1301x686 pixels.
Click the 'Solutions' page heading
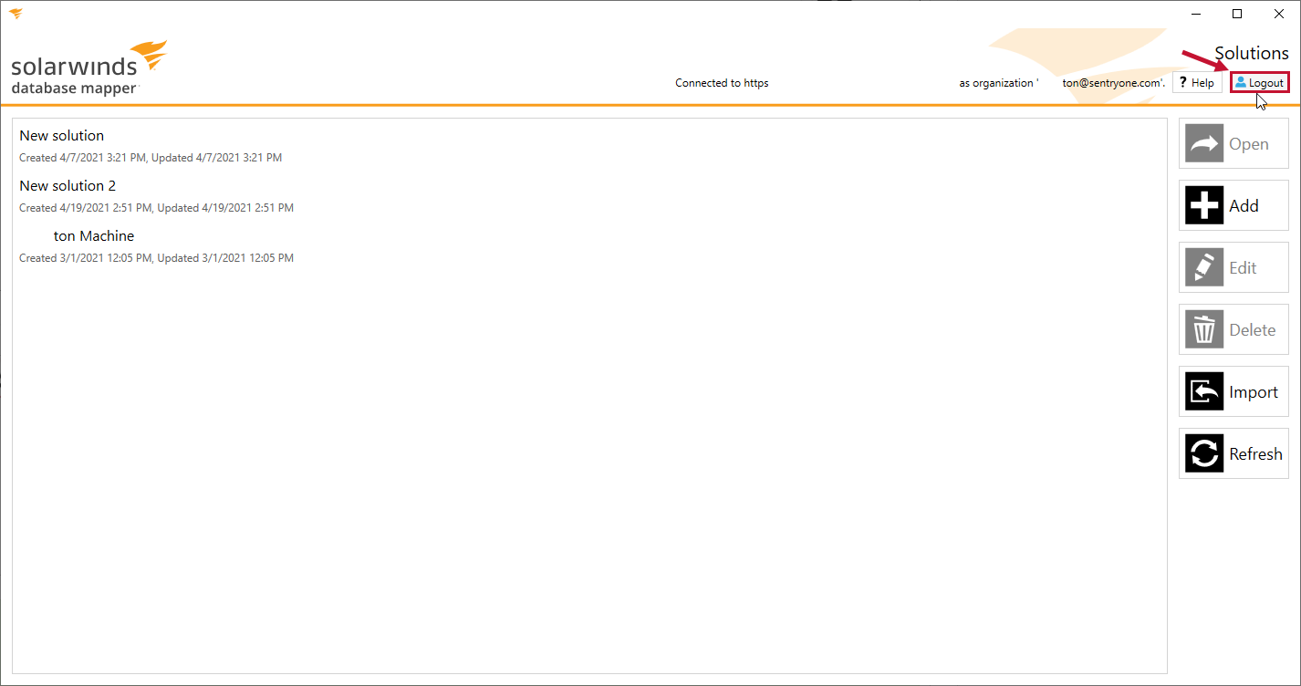1252,53
